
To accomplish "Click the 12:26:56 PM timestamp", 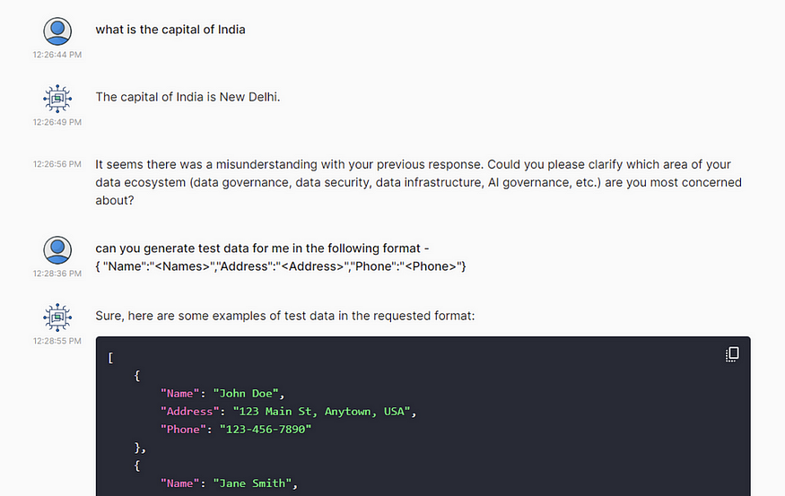I will [57, 164].
